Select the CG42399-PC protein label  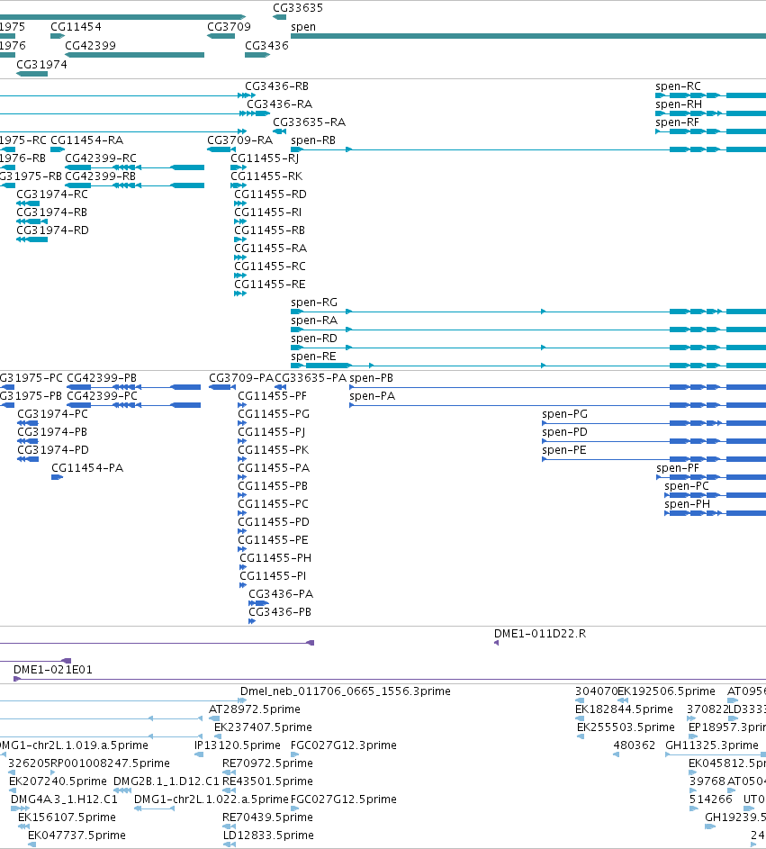coord(103,396)
